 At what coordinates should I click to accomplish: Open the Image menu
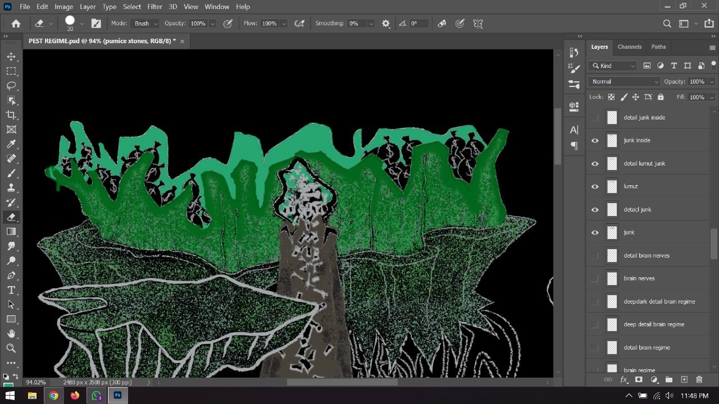[63, 7]
